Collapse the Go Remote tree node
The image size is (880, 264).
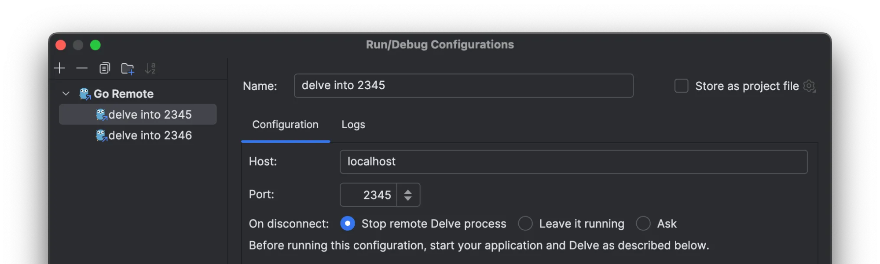click(x=66, y=94)
